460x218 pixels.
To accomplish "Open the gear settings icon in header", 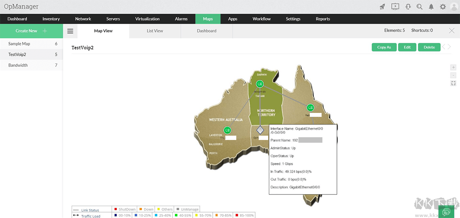I will pos(443,7).
